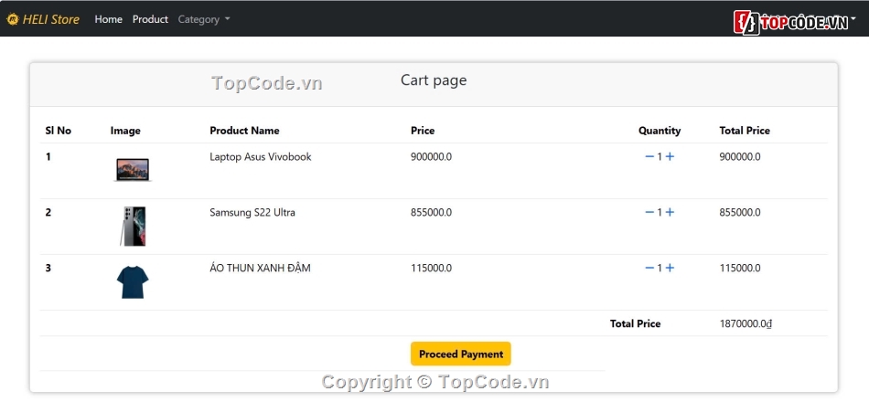Increase quantity of ÁO THUN XANH ĐẬM

click(670, 268)
